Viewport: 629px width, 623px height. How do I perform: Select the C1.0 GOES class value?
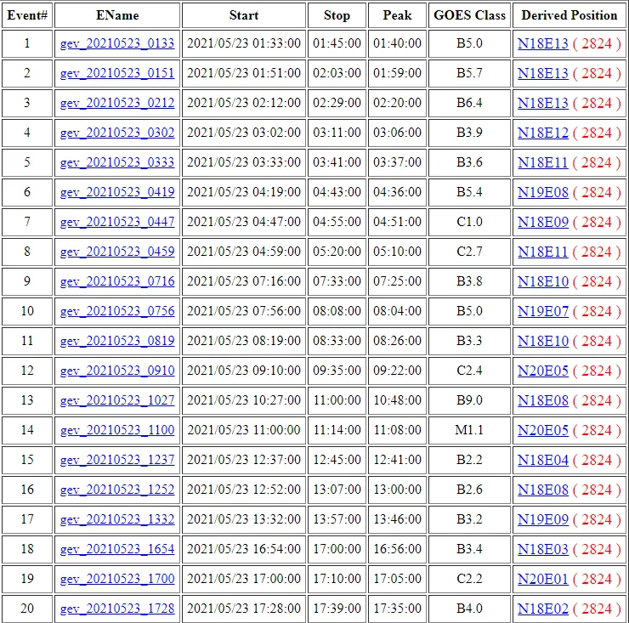(x=469, y=222)
